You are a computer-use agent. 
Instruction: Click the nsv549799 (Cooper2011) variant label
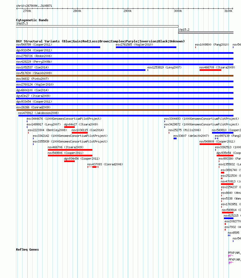(x=34, y=45)
